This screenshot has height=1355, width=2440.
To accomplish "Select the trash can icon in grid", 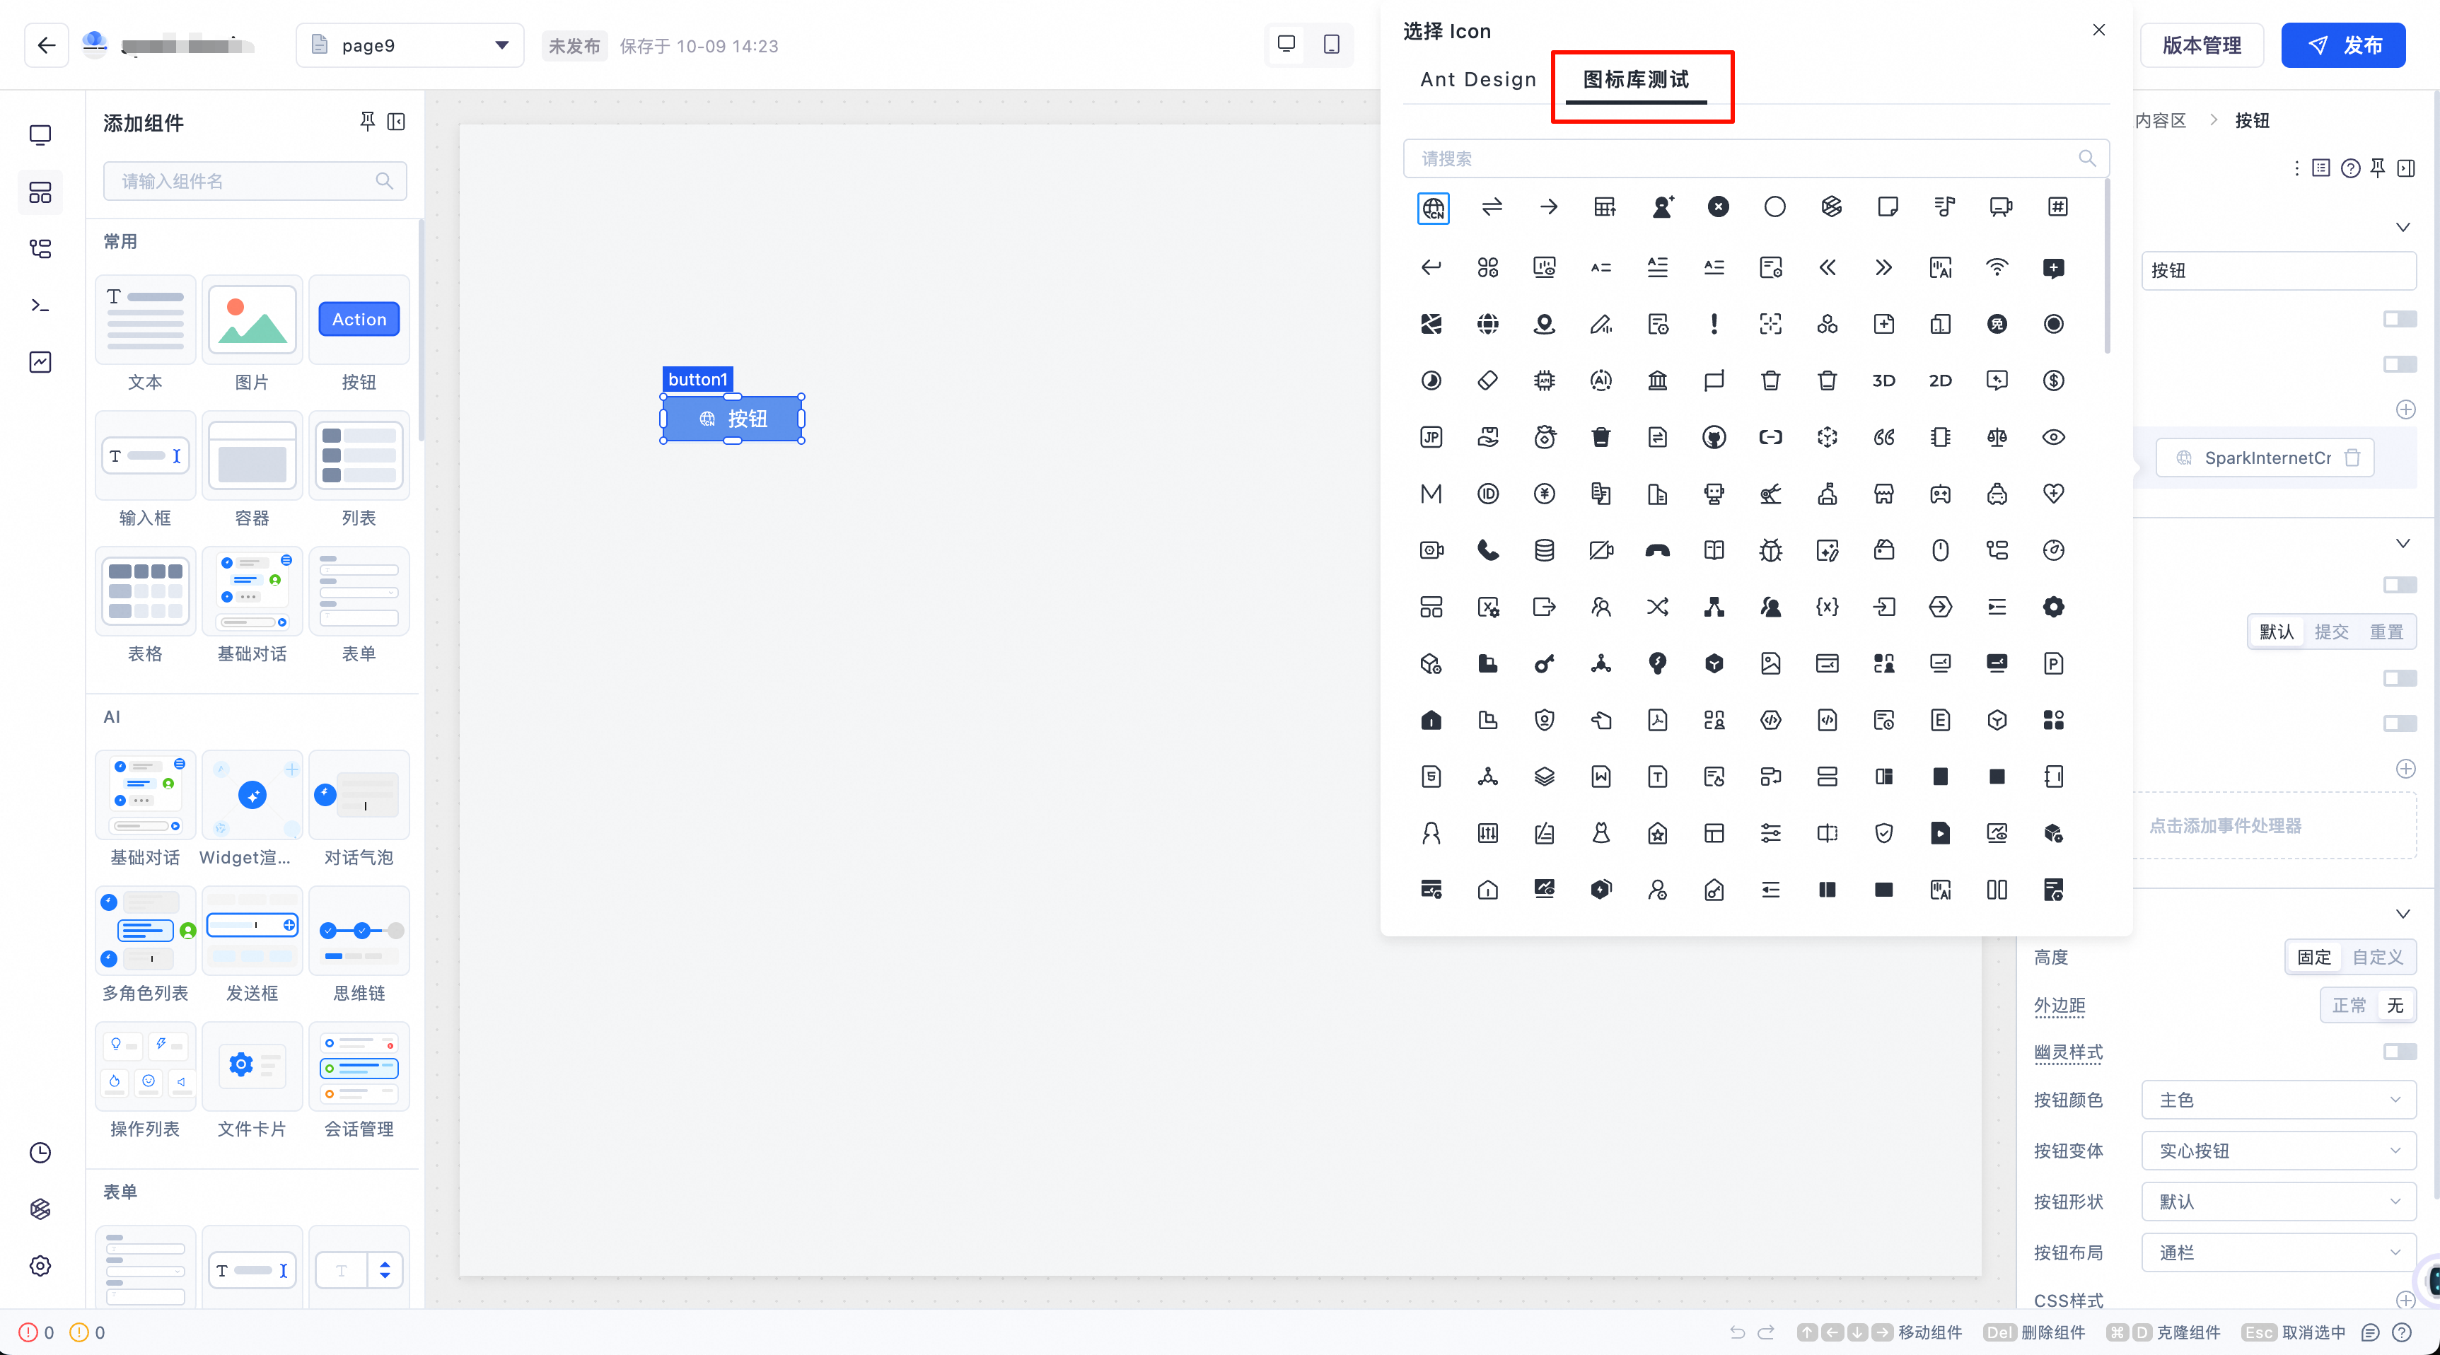I will point(1770,380).
